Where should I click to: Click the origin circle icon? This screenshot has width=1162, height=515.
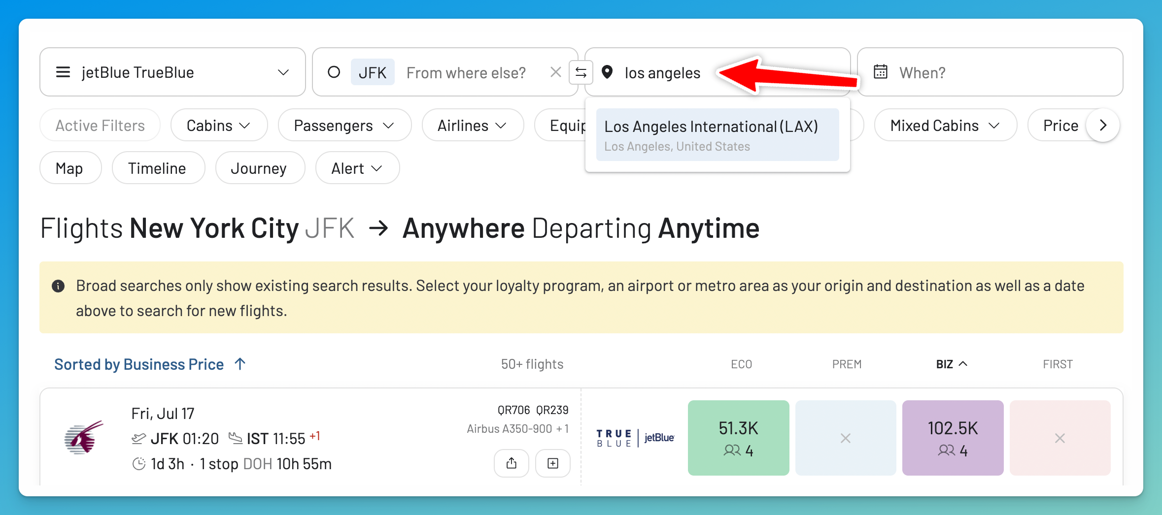334,72
